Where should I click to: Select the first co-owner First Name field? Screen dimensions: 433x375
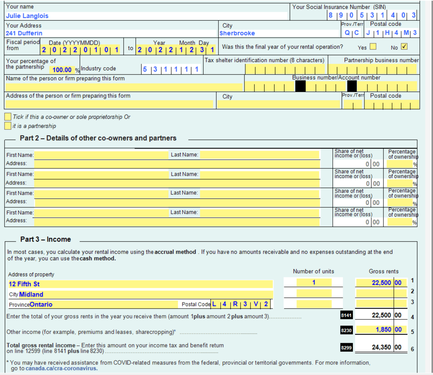point(101,154)
